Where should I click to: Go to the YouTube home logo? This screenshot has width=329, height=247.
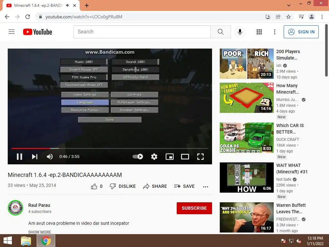tap(38, 32)
